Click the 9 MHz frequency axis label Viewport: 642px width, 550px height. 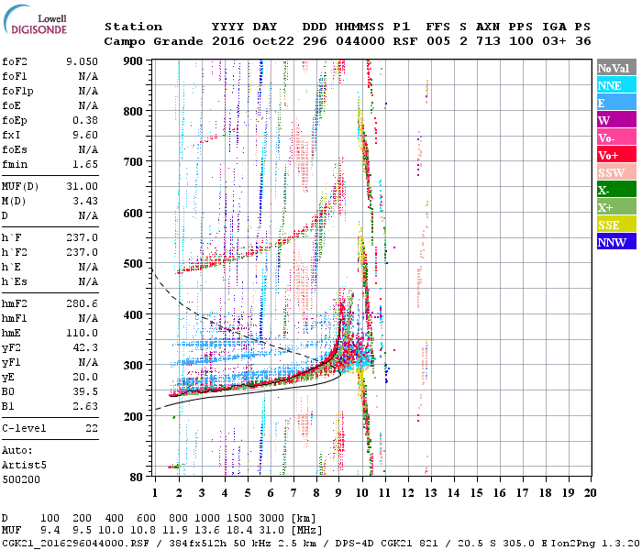click(338, 493)
